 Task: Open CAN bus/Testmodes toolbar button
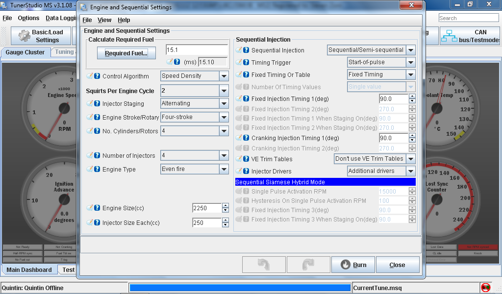click(471, 36)
